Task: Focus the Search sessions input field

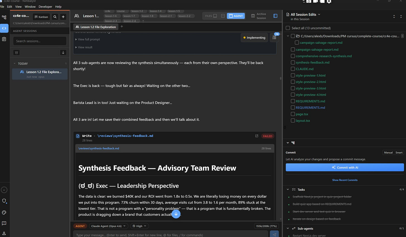Action: tap(40, 41)
